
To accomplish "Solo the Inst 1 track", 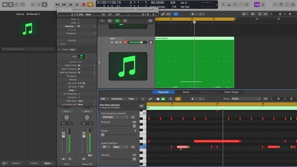I will click(x=121, y=42).
